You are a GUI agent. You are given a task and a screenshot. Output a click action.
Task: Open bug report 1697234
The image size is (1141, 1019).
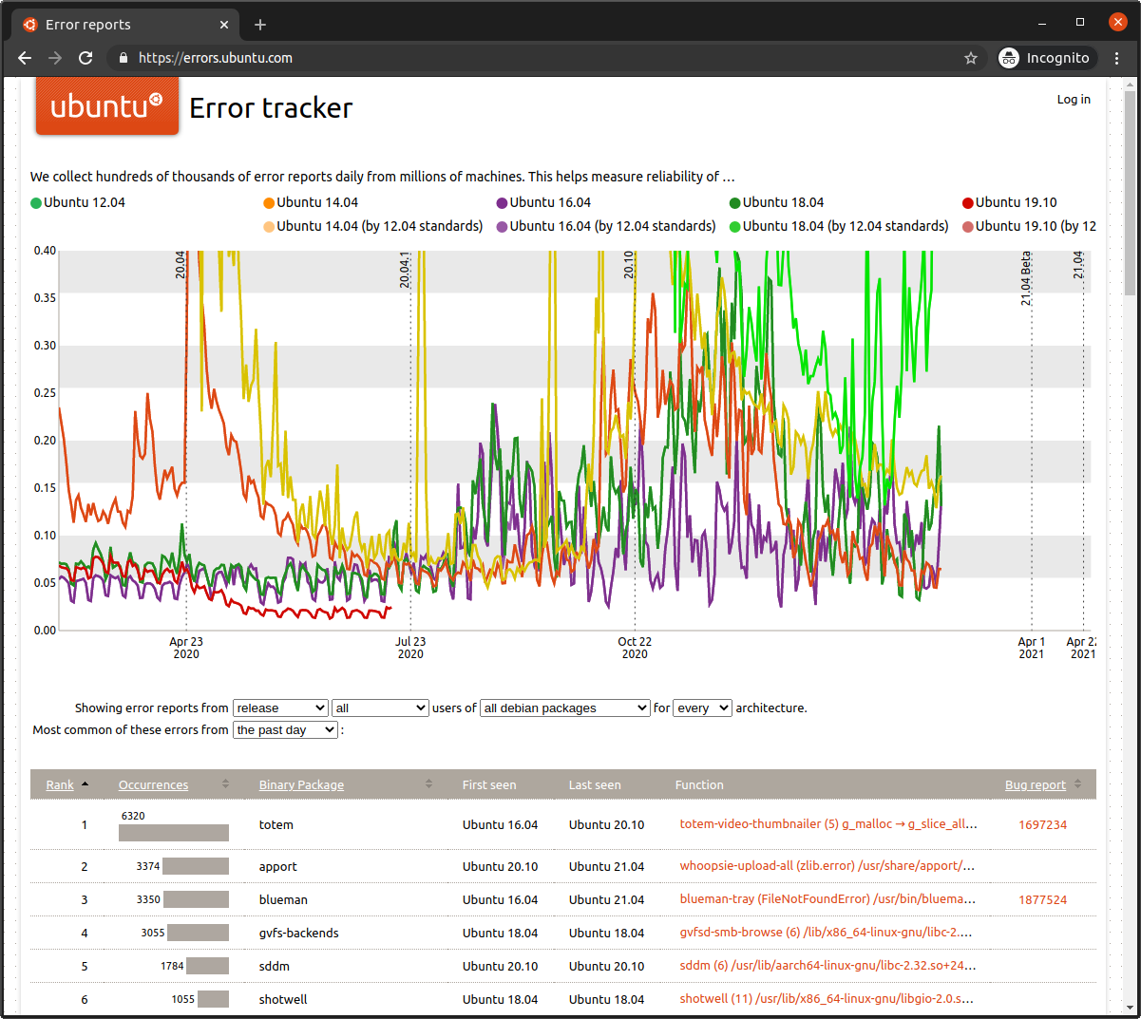[1042, 824]
